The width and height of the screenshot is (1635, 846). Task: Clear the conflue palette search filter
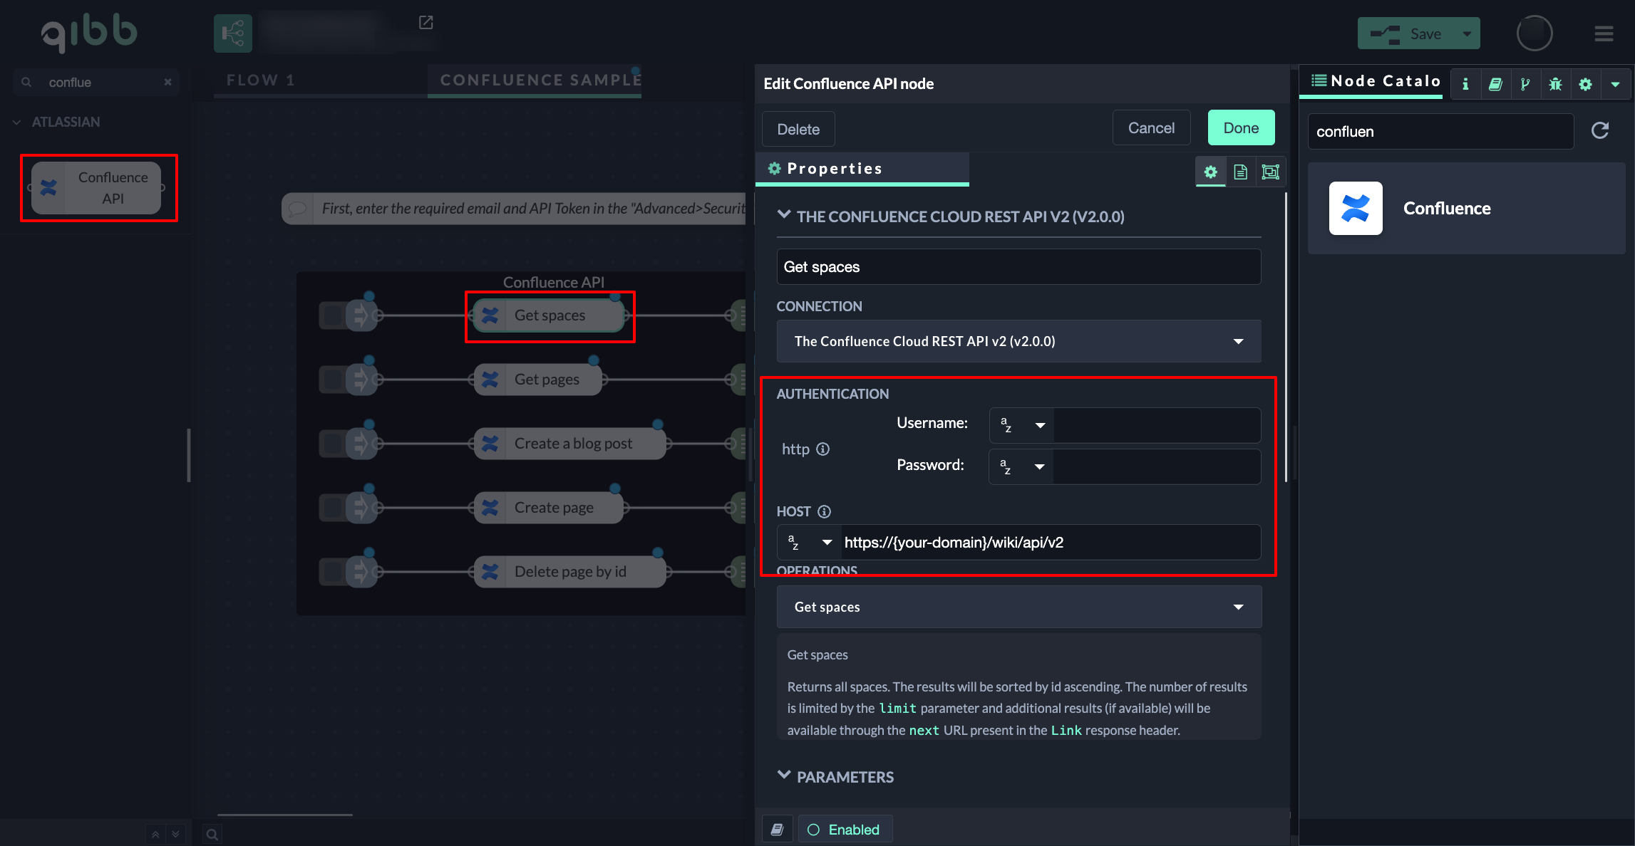(x=167, y=82)
